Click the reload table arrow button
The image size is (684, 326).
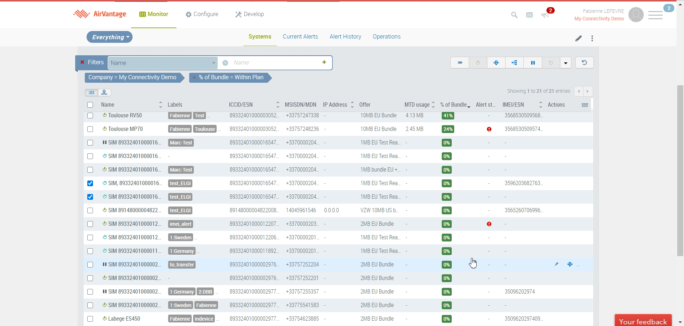[584, 63]
